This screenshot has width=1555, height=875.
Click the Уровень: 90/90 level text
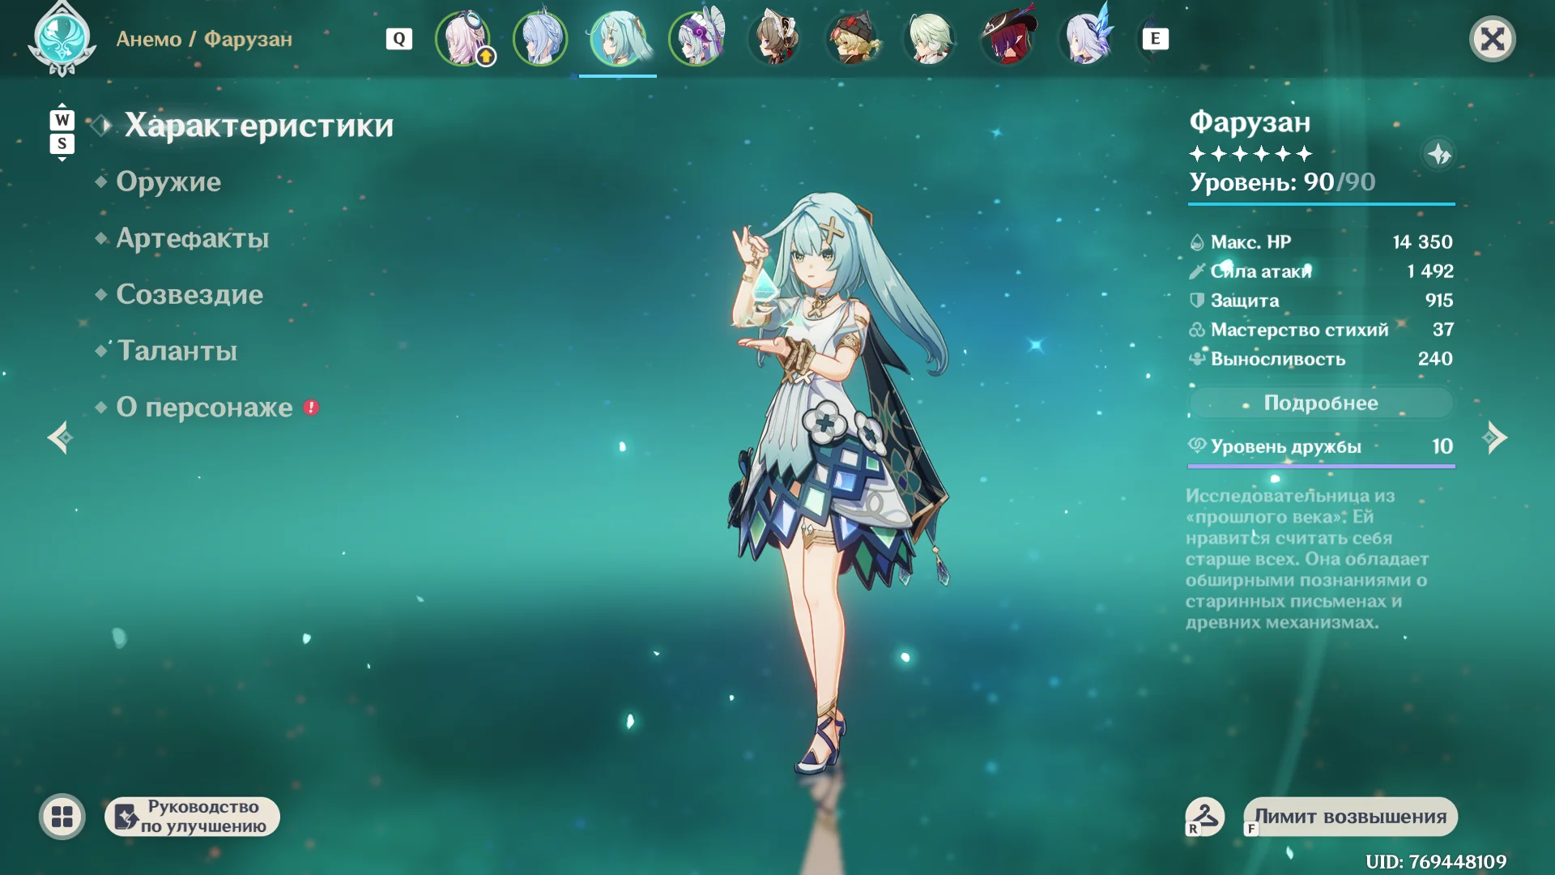1282,182
